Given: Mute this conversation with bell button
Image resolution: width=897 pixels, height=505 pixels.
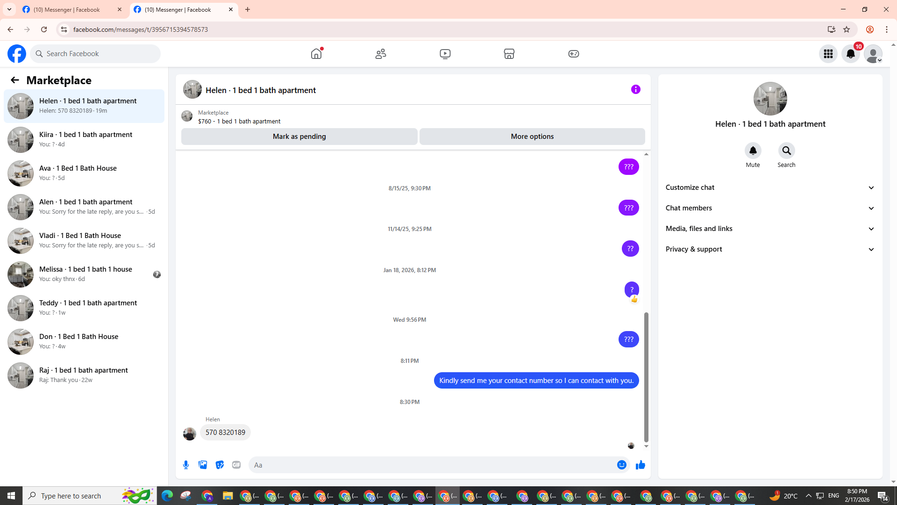Looking at the screenshot, I should coord(753,151).
